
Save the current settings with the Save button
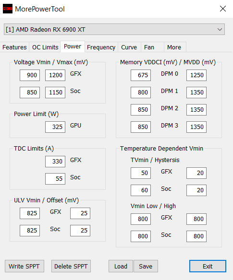146,266
